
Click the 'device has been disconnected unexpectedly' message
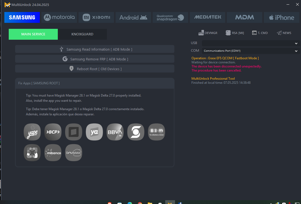coord(227,66)
